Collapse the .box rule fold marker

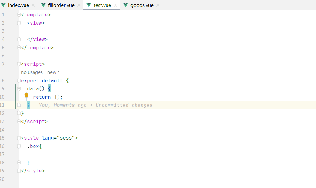19,146
